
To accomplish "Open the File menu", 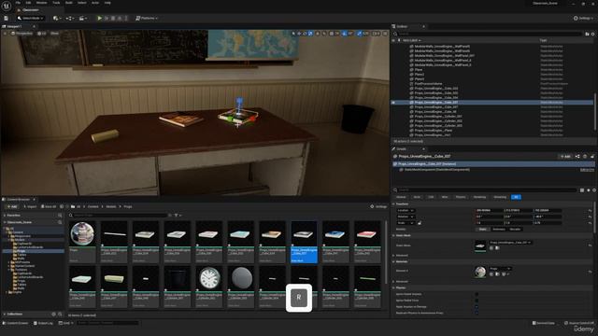I will (18, 3).
